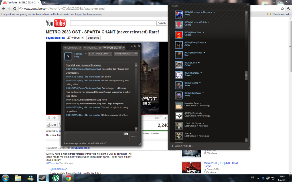
Task: Click YouTube Search button
Action: pos(161,23)
